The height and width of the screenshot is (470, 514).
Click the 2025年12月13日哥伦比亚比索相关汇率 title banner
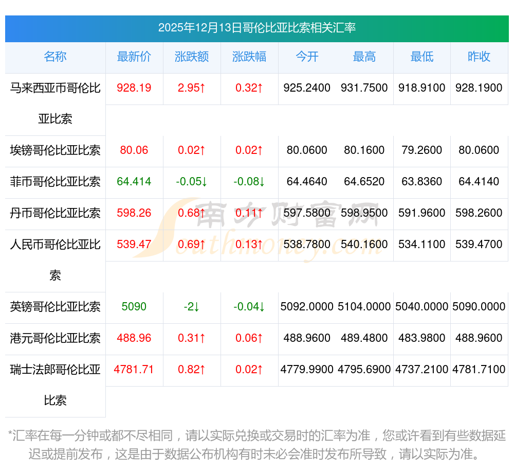[x=257, y=28]
